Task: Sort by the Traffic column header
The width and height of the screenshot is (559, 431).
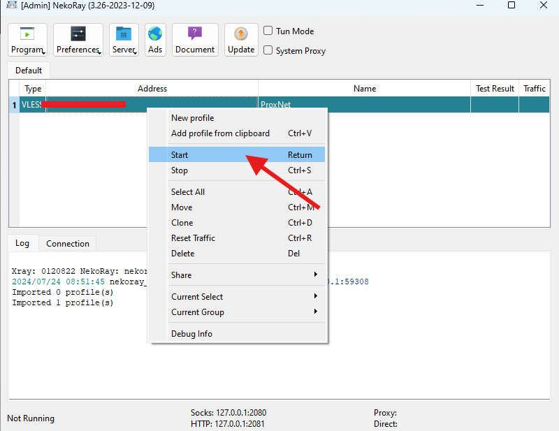Action: coord(535,89)
